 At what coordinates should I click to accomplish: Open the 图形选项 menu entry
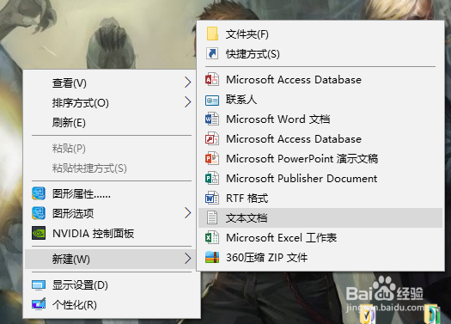110,213
